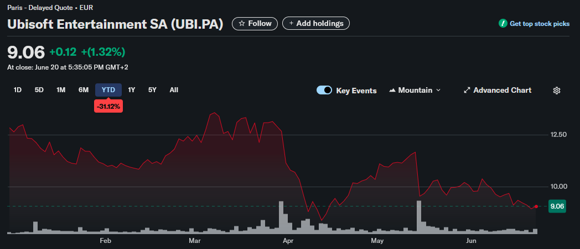The width and height of the screenshot is (580, 249).
Task: Click the Paris - Delayed Quote text
Action: (x=40, y=7)
